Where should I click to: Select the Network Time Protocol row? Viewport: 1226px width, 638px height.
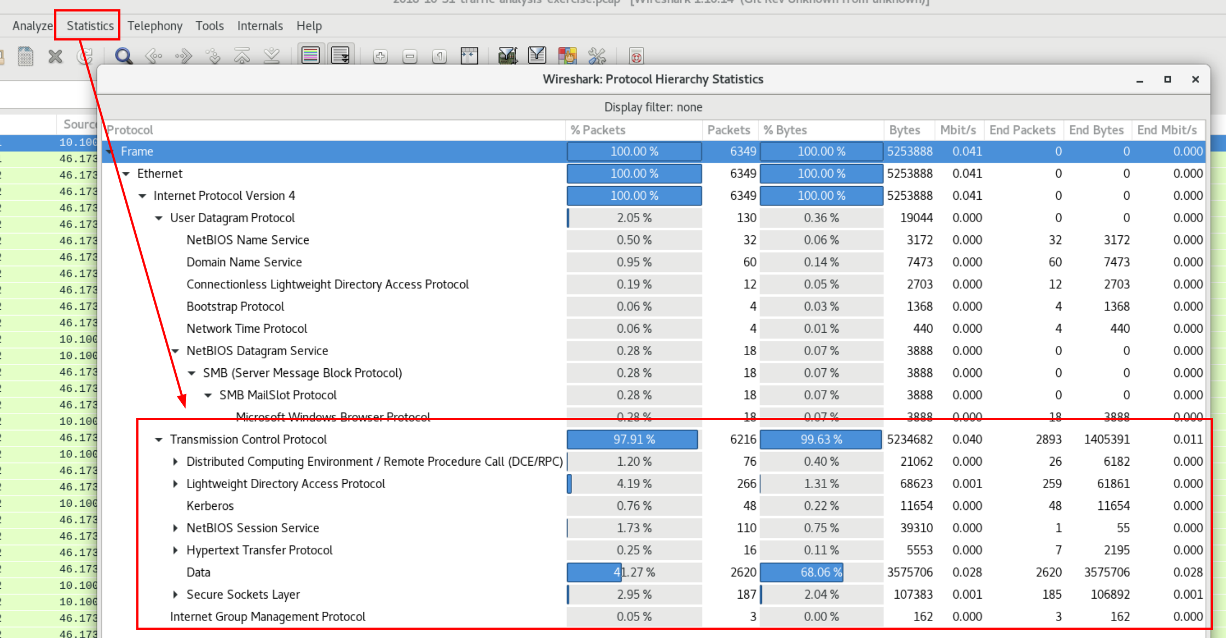pos(654,329)
